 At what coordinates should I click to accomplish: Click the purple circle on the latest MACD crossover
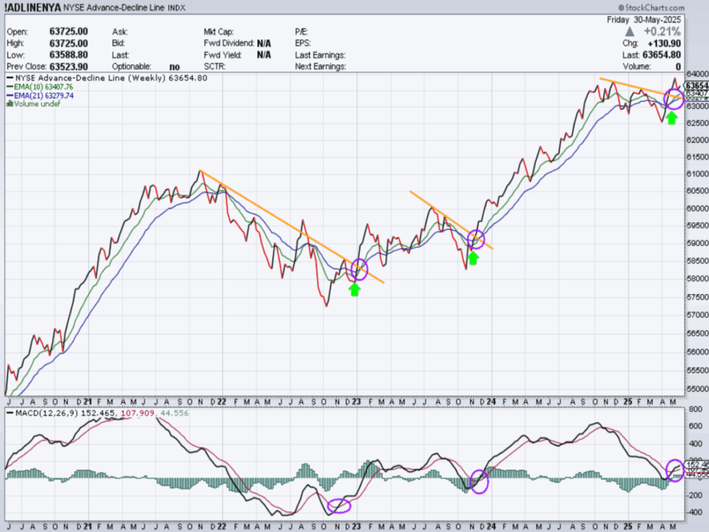point(674,469)
